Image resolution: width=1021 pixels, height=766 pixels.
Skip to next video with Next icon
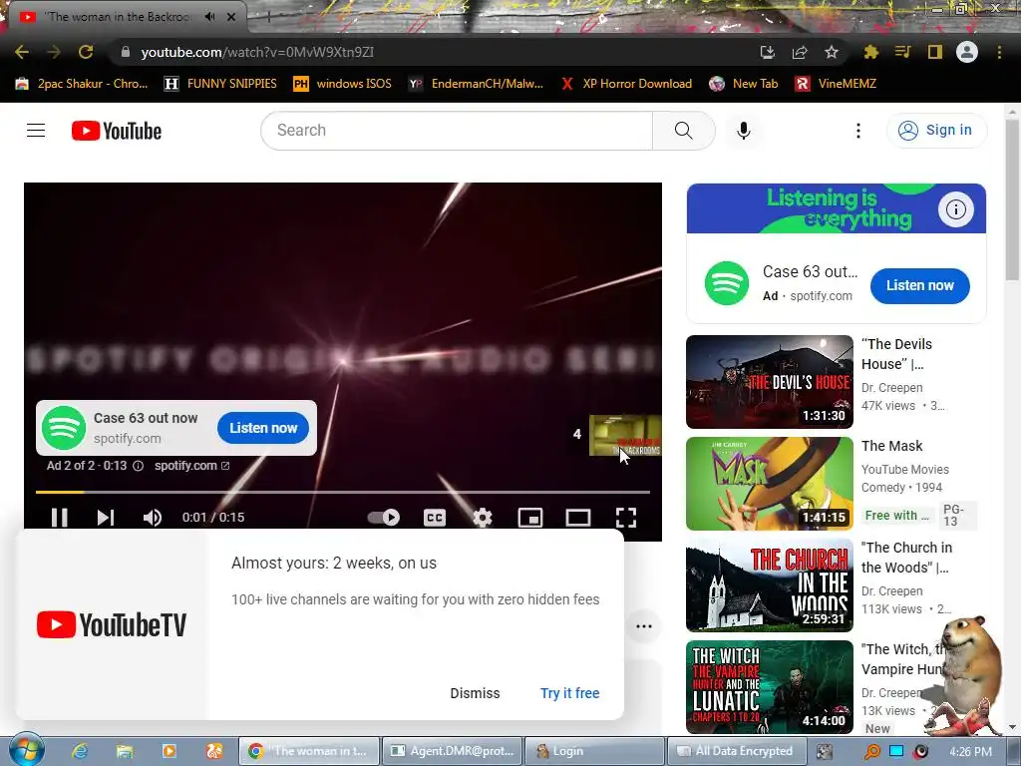pyautogui.click(x=106, y=518)
